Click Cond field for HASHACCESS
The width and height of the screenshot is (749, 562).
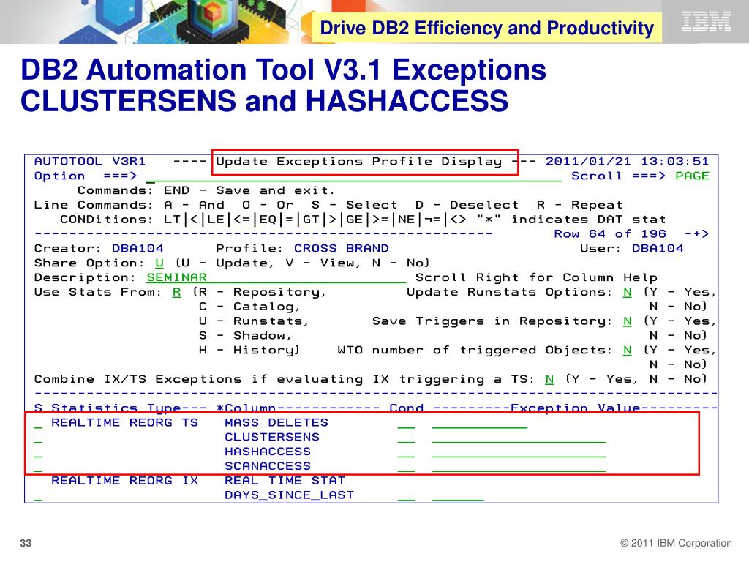pos(406,452)
